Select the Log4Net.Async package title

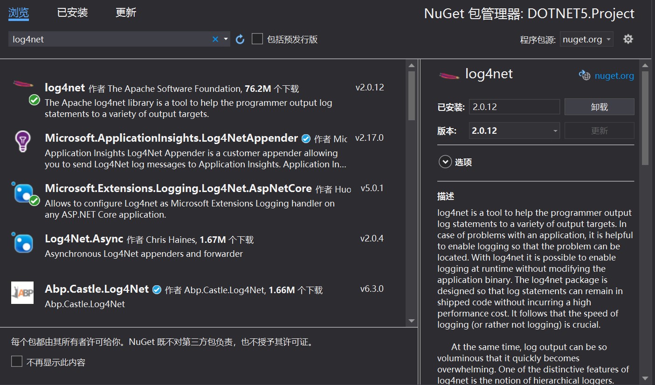coord(84,239)
